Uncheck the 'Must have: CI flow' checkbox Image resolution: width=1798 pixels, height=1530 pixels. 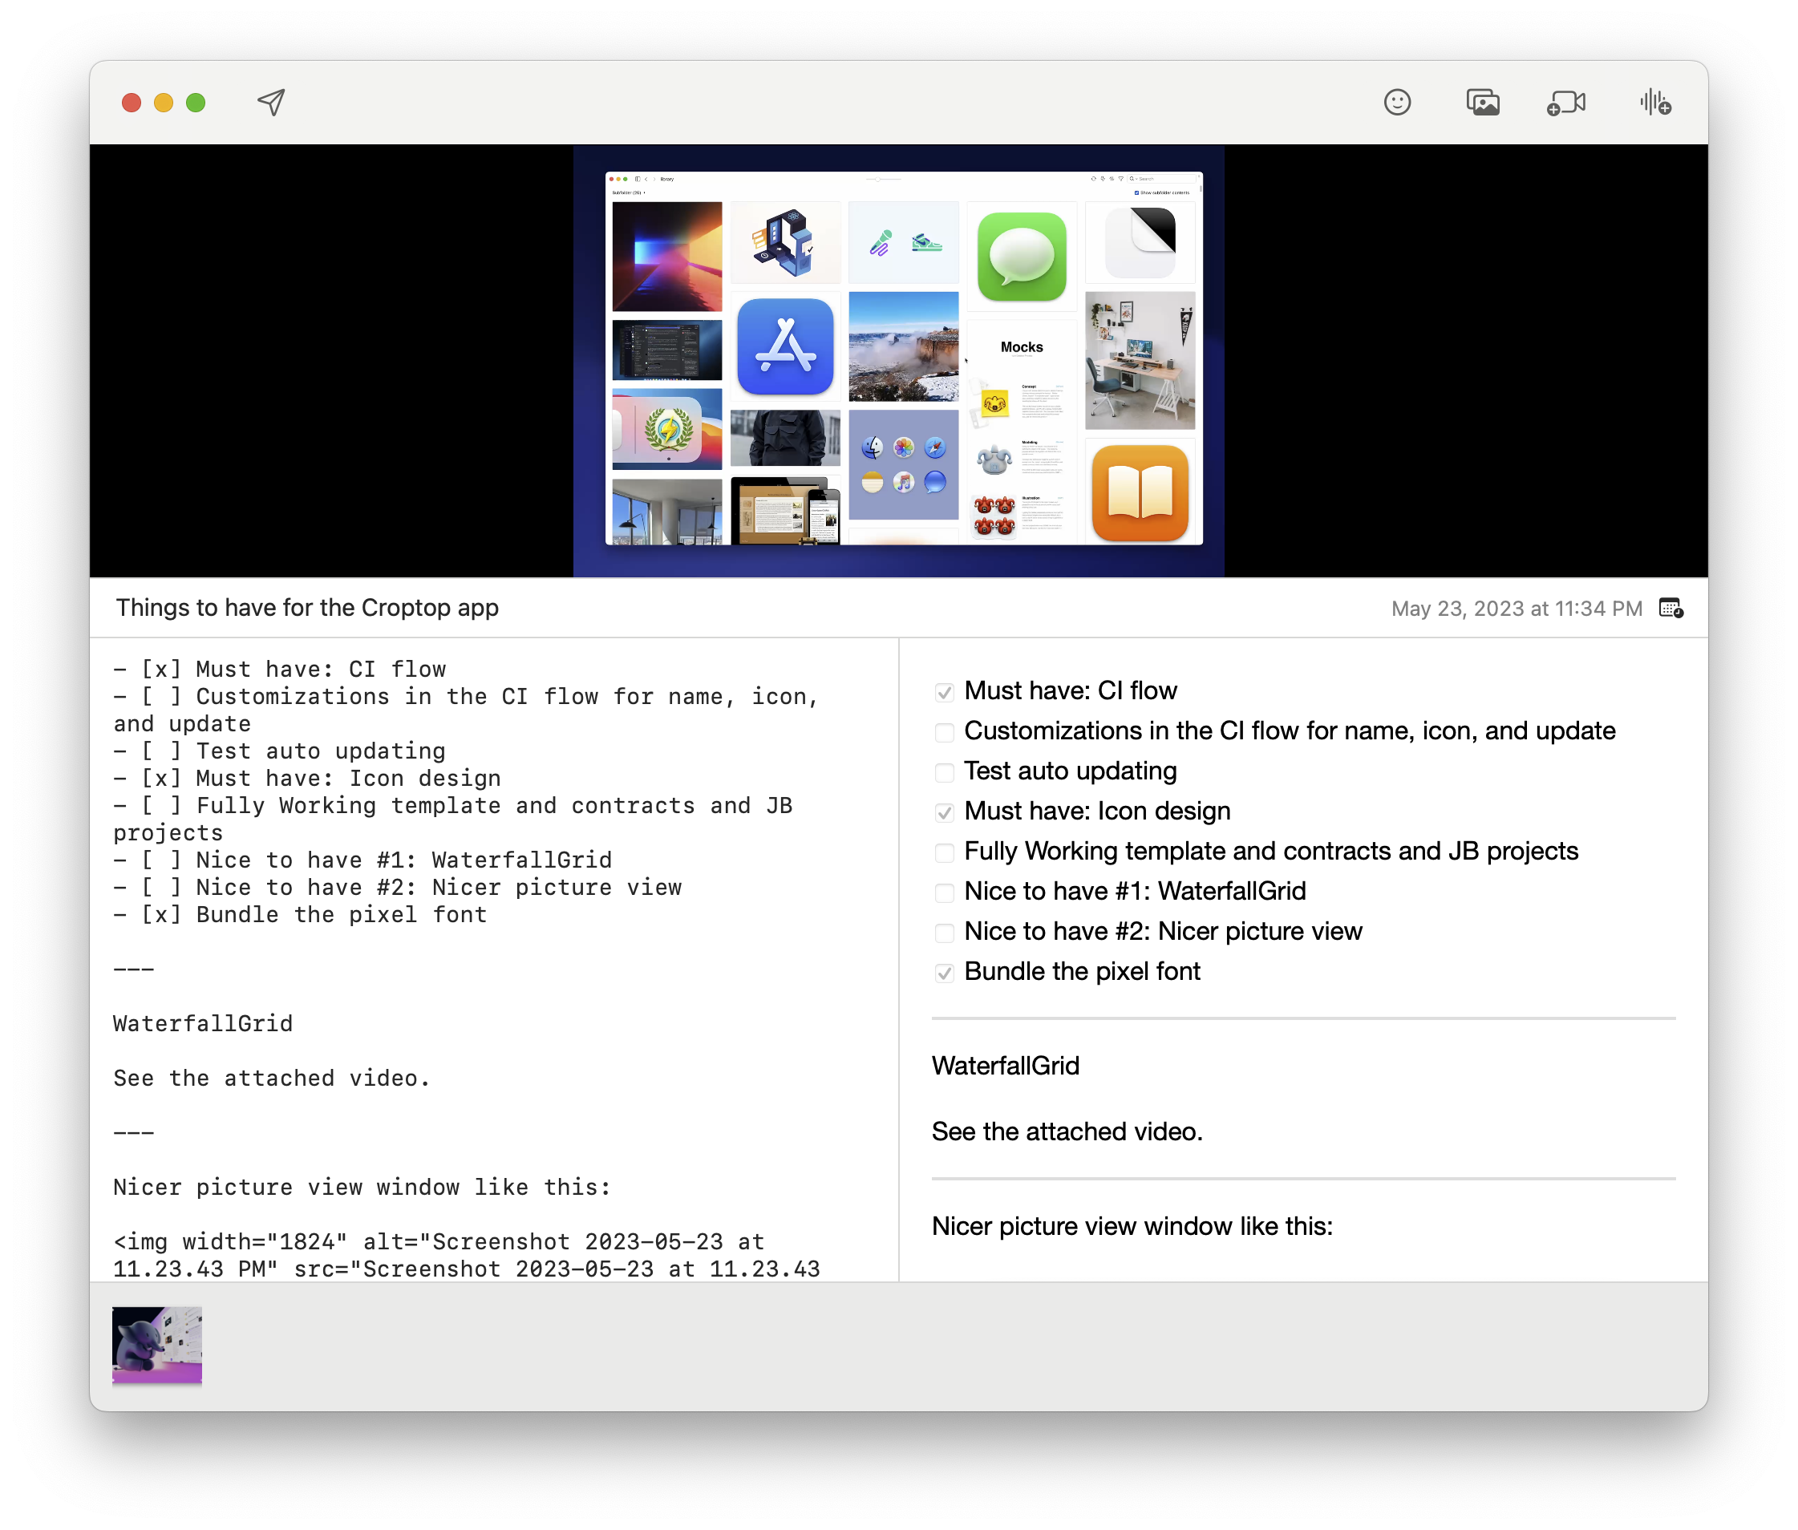pos(945,691)
